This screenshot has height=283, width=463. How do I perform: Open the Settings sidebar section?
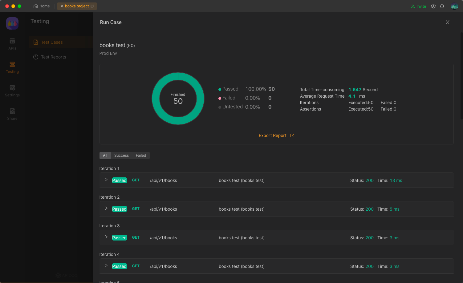(x=12, y=91)
